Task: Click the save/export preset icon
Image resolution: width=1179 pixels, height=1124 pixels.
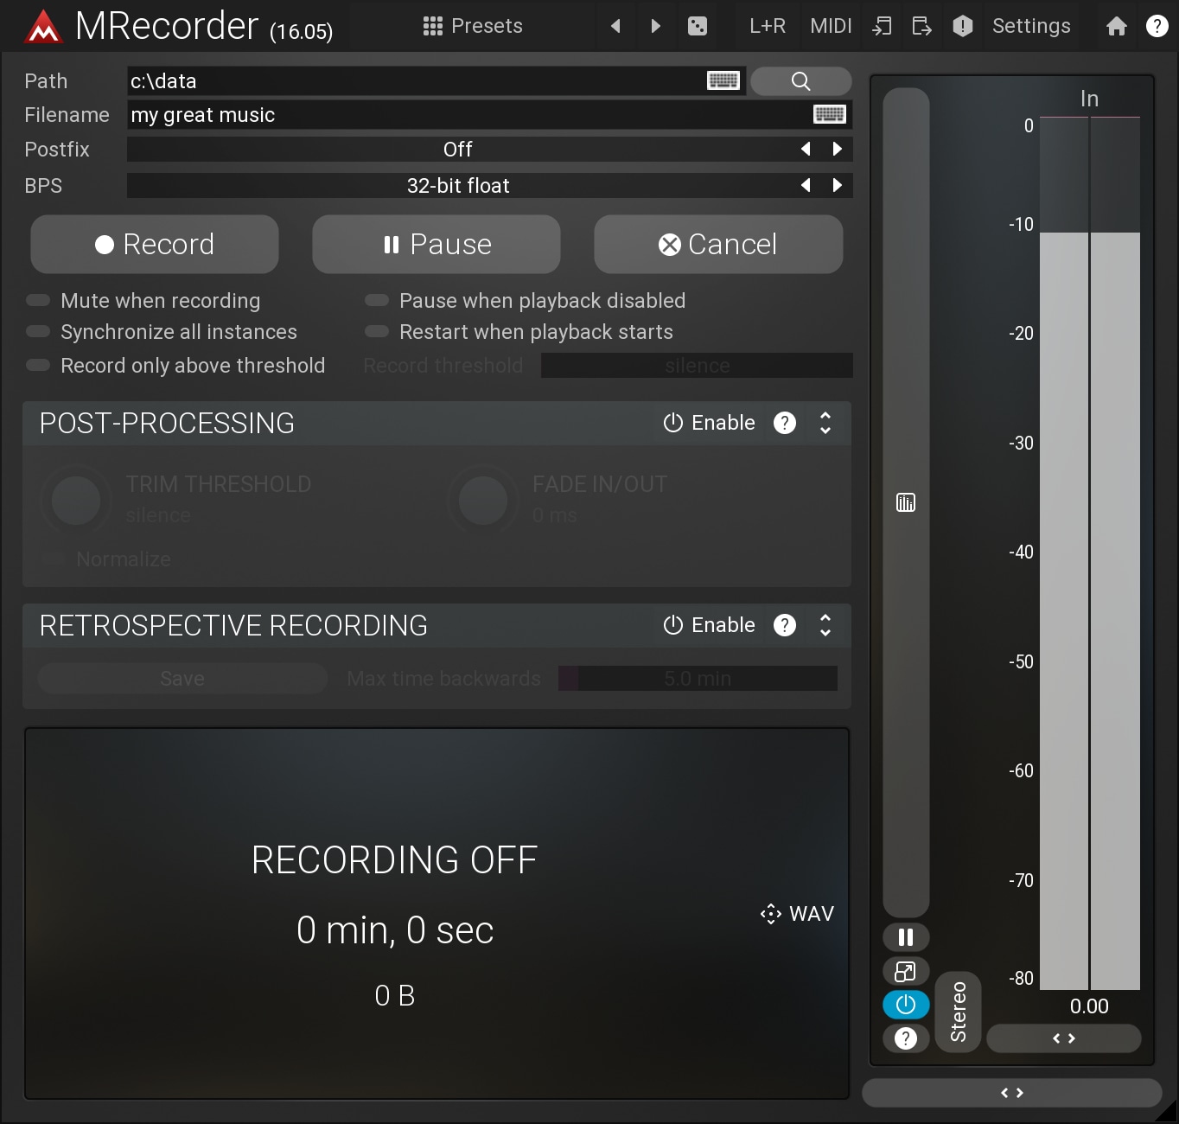Action: tap(921, 26)
